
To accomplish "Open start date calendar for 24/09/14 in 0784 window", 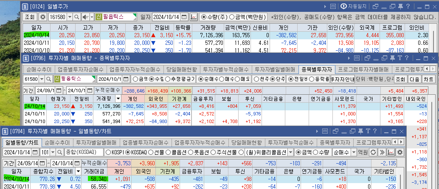I will [42, 163].
